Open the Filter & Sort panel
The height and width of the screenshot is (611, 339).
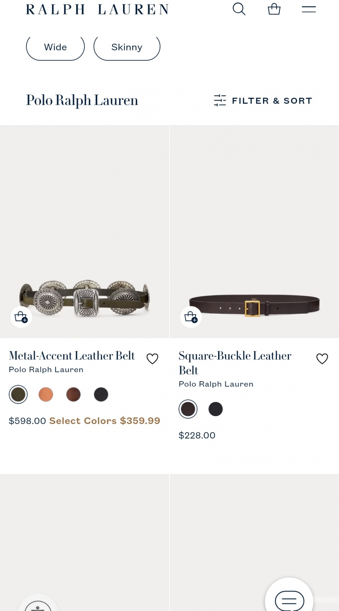coord(272,100)
